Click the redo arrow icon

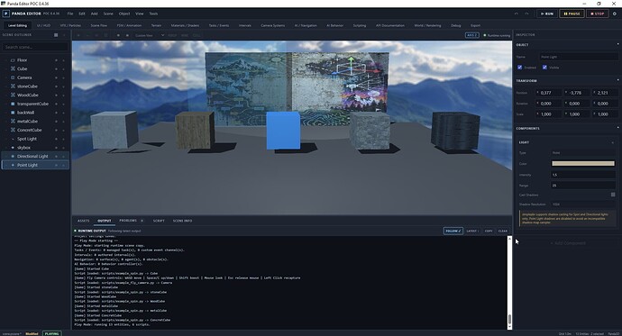click(x=526, y=14)
